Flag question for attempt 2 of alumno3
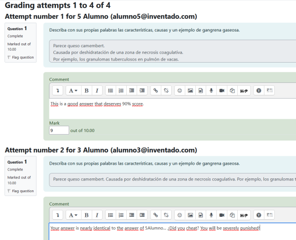This screenshot has height=240, width=296. coord(21,191)
